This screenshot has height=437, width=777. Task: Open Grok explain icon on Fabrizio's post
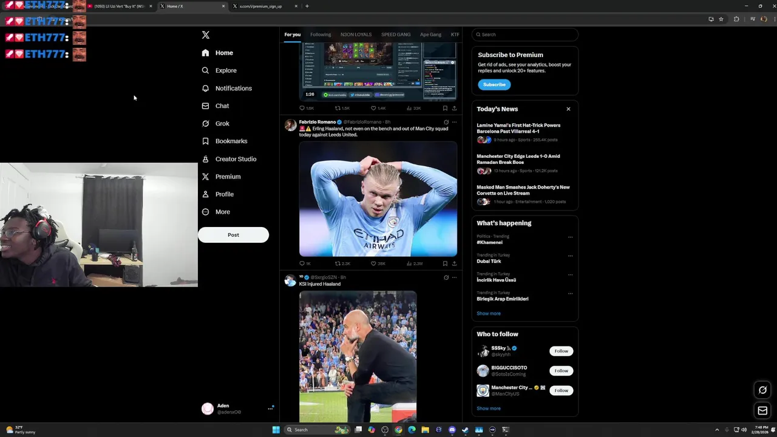(446, 122)
